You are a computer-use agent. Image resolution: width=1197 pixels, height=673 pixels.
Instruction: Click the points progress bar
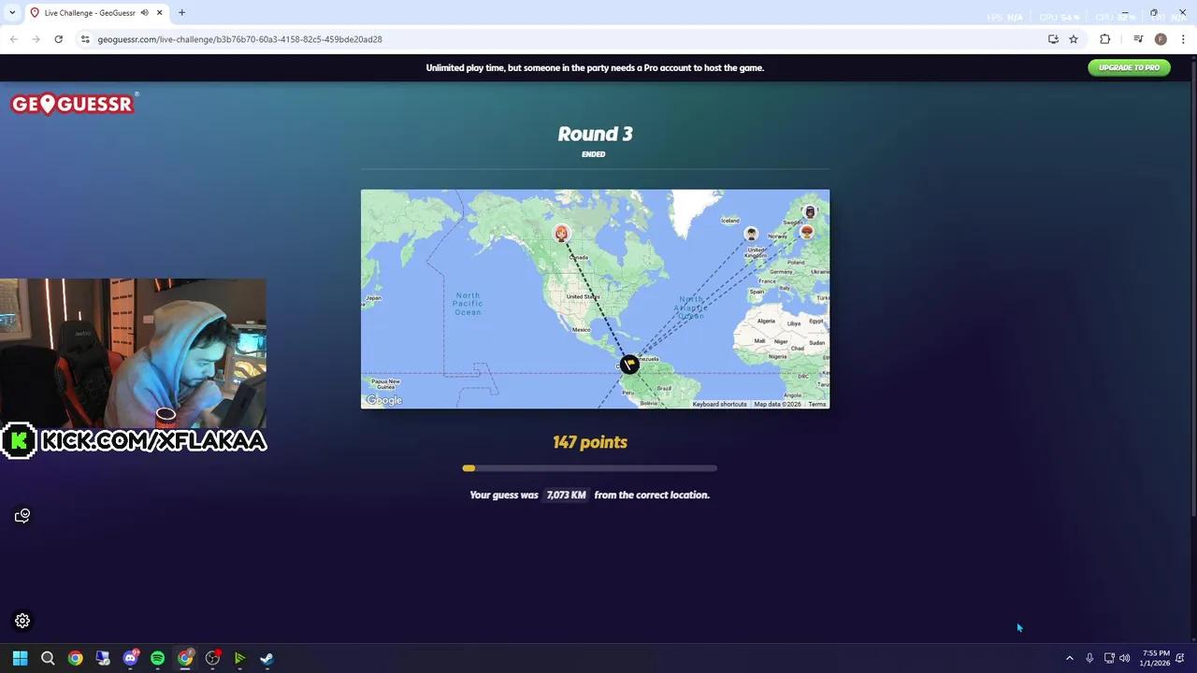pyautogui.click(x=589, y=468)
